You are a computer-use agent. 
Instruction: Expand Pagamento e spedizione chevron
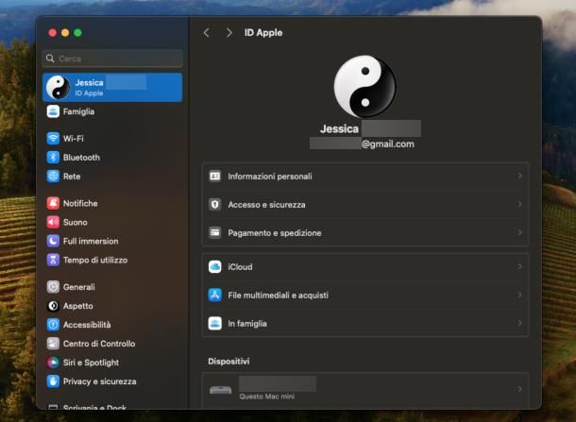tap(519, 232)
